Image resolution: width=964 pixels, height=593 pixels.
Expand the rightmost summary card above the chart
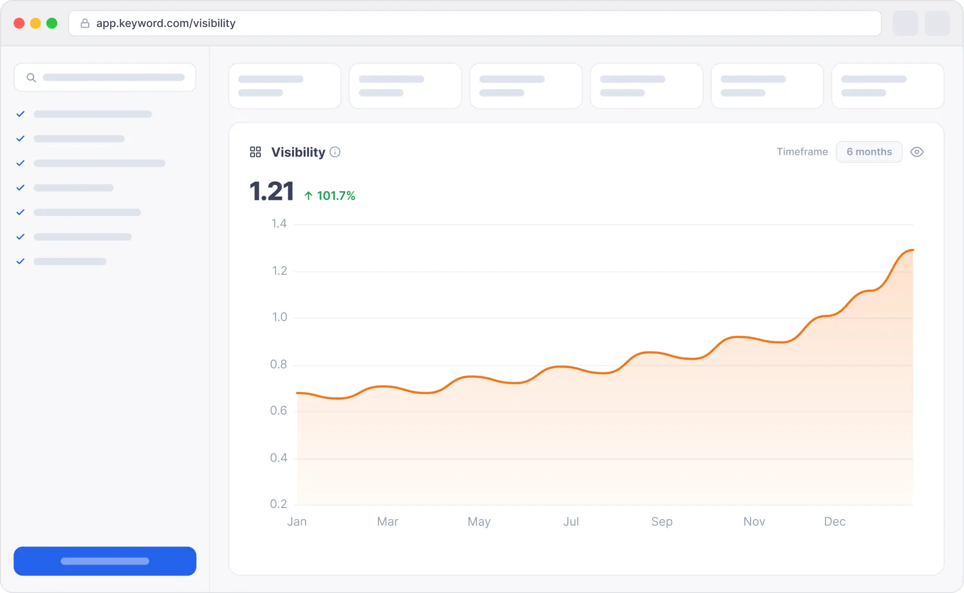tap(888, 85)
